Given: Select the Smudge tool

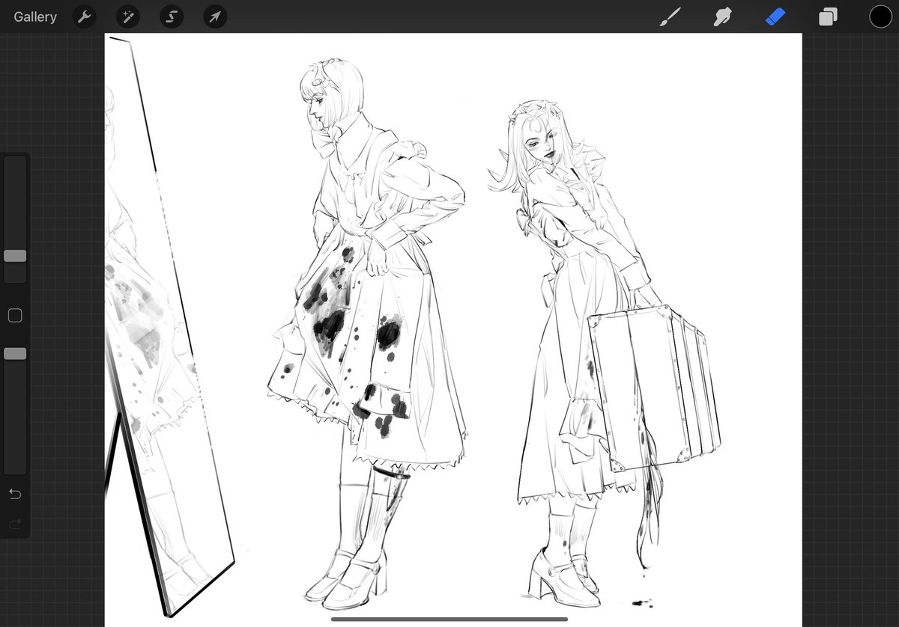Looking at the screenshot, I should [722, 16].
